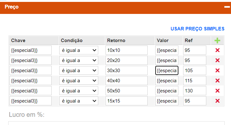Click the Ref field showing 130

coord(195,91)
